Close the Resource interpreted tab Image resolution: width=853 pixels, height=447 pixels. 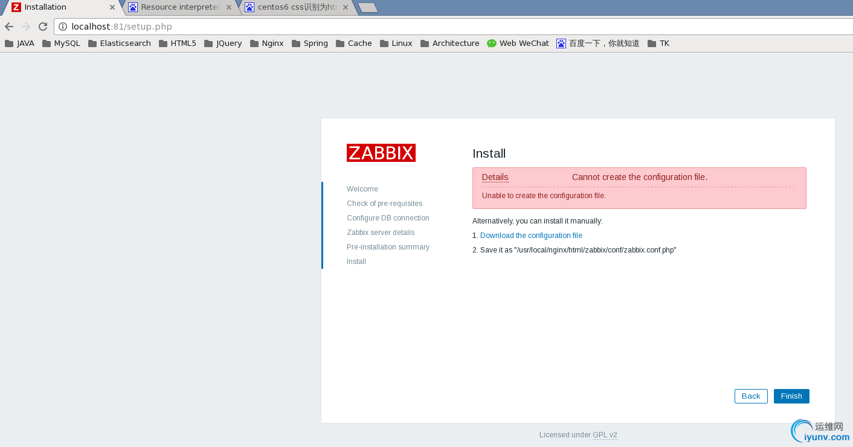click(229, 7)
